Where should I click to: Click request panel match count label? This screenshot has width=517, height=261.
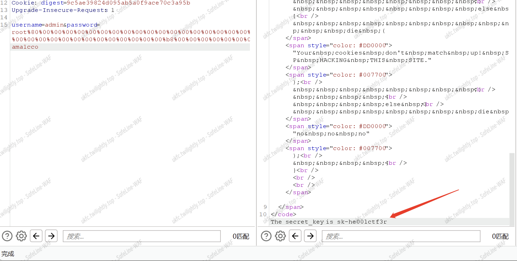point(241,237)
